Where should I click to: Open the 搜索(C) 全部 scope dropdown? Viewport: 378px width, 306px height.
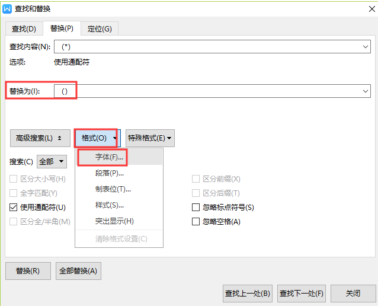point(52,161)
